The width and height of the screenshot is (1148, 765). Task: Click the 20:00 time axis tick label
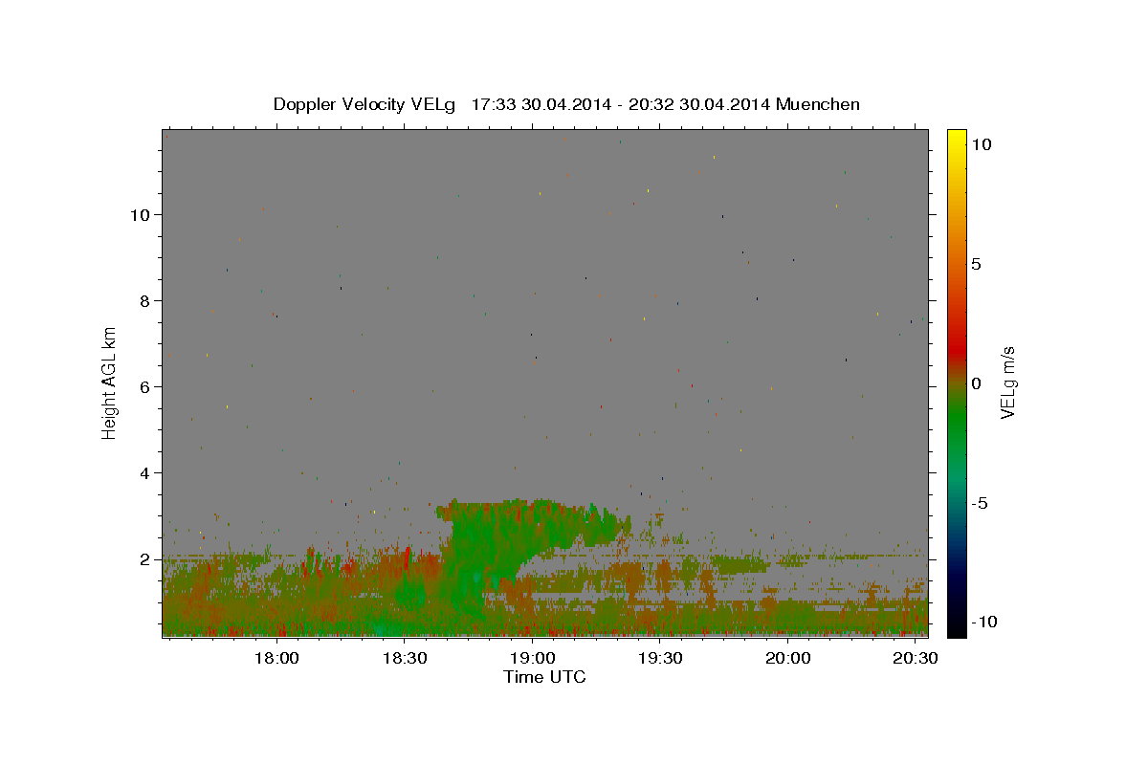coord(788,658)
